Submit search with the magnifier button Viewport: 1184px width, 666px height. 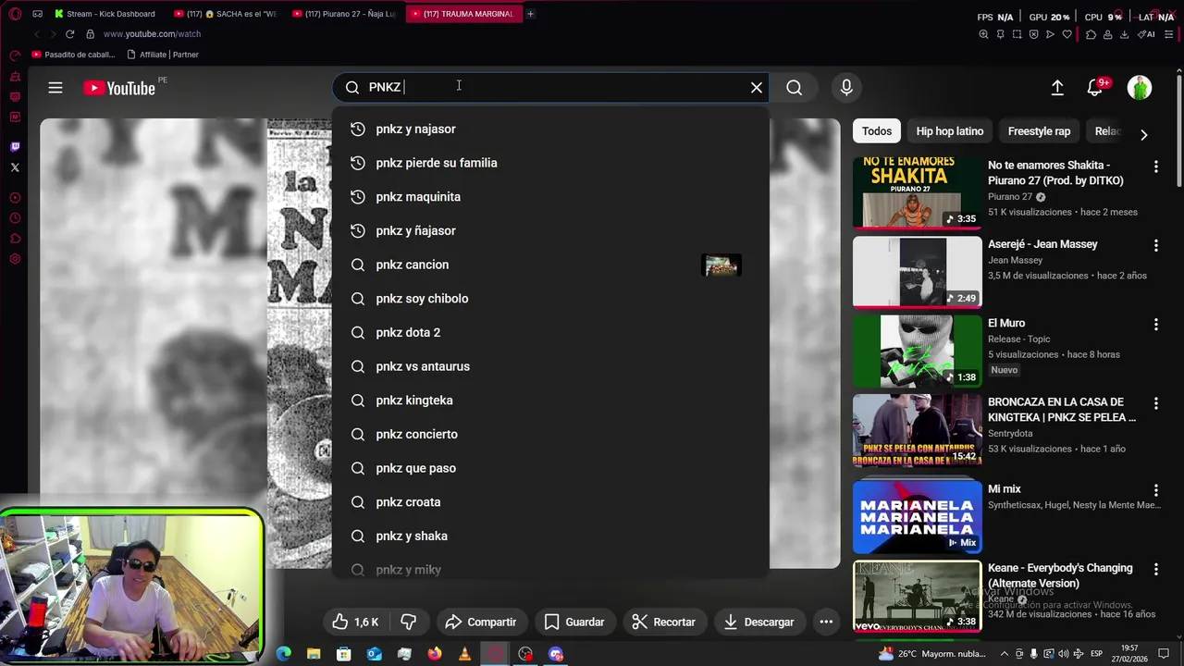pyautogui.click(x=794, y=87)
